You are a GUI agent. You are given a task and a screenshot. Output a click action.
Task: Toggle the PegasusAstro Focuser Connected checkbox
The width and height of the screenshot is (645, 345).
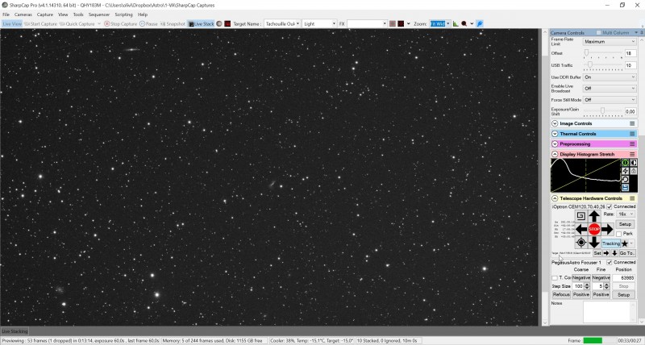coord(610,262)
